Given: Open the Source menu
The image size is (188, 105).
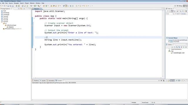Looking at the screenshot, I should click(x=11, y=3).
